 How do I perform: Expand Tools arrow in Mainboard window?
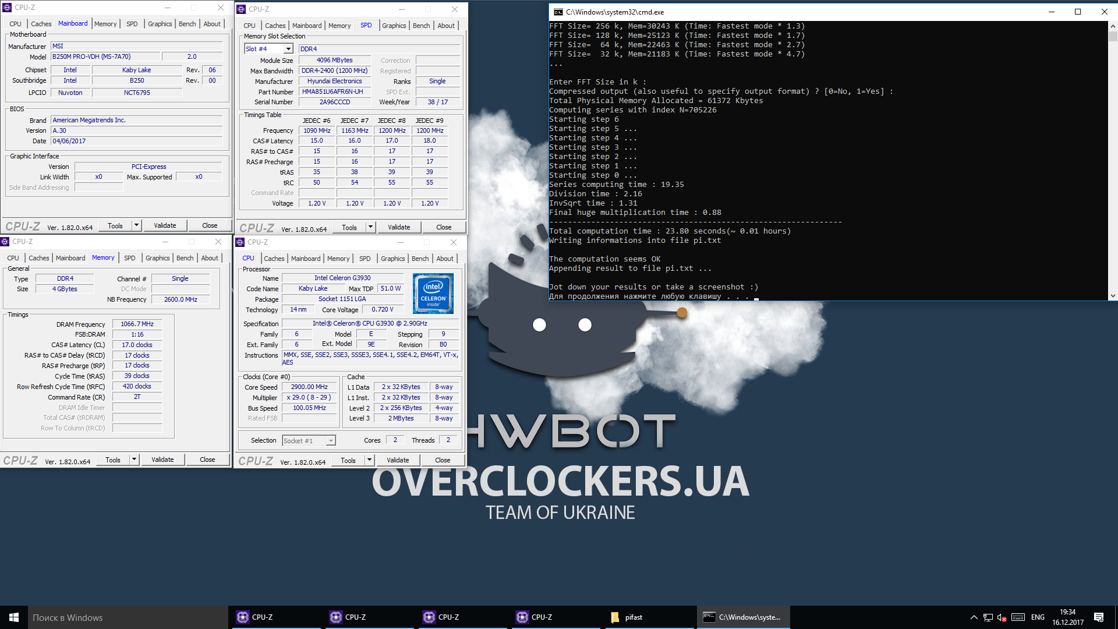tap(137, 225)
